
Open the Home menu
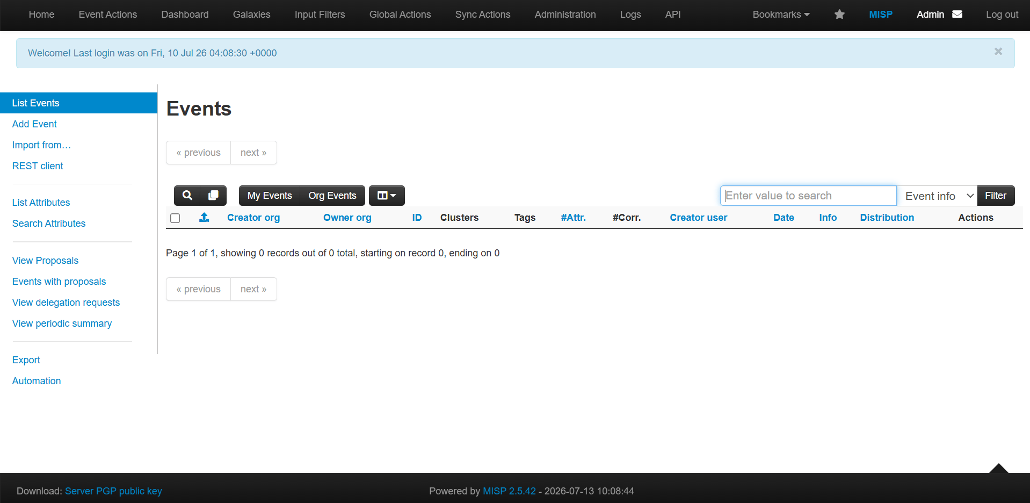click(x=41, y=15)
